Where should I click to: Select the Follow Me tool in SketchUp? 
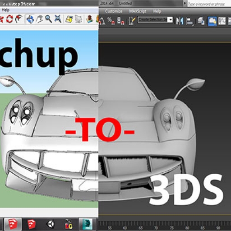click(19, 19)
